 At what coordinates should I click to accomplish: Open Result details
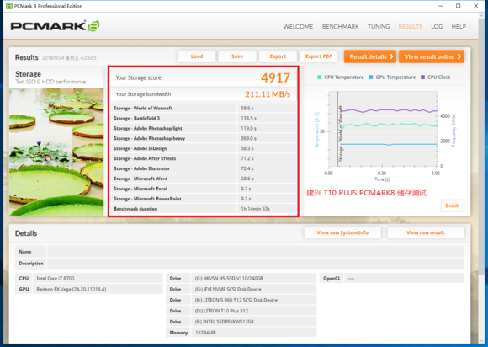tap(370, 56)
